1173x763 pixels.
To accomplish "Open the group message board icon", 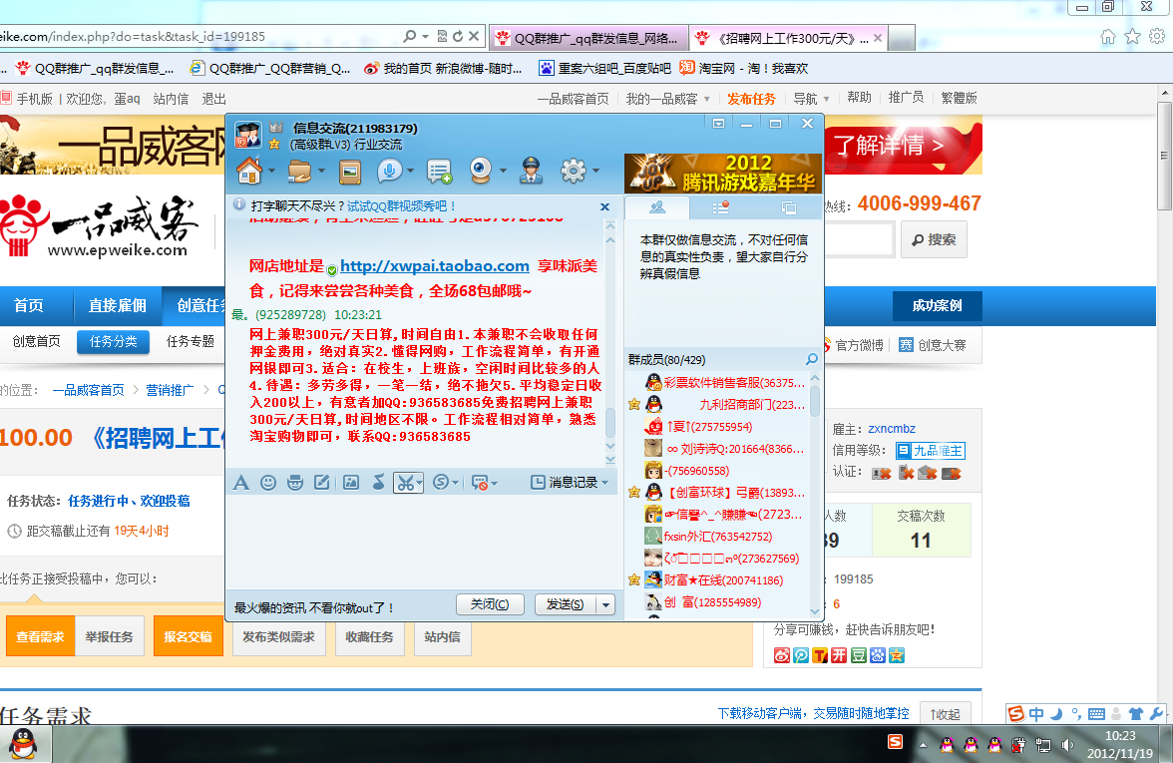I will [439, 172].
